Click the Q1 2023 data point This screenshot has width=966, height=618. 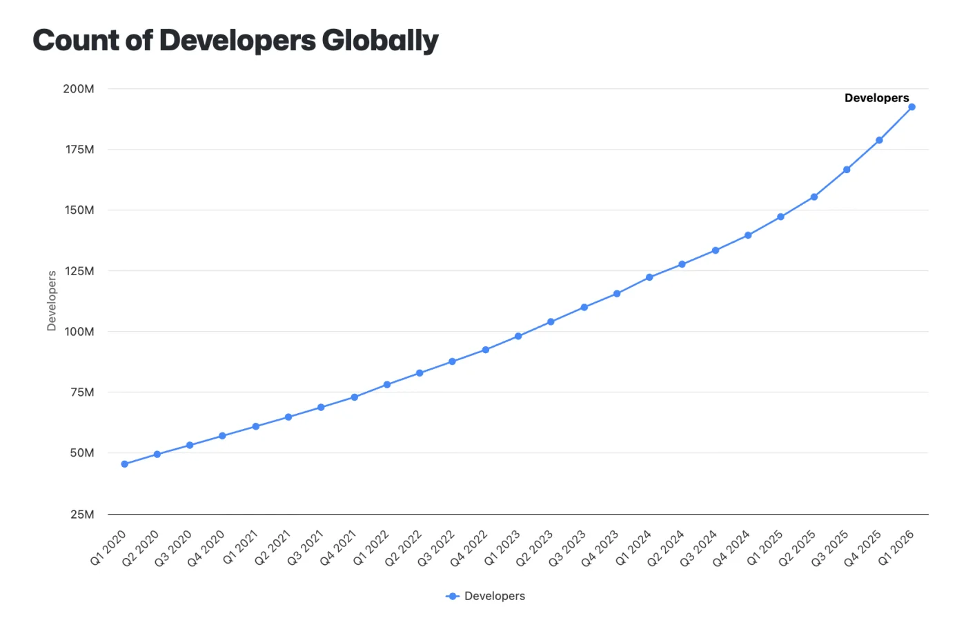pyautogui.click(x=518, y=337)
